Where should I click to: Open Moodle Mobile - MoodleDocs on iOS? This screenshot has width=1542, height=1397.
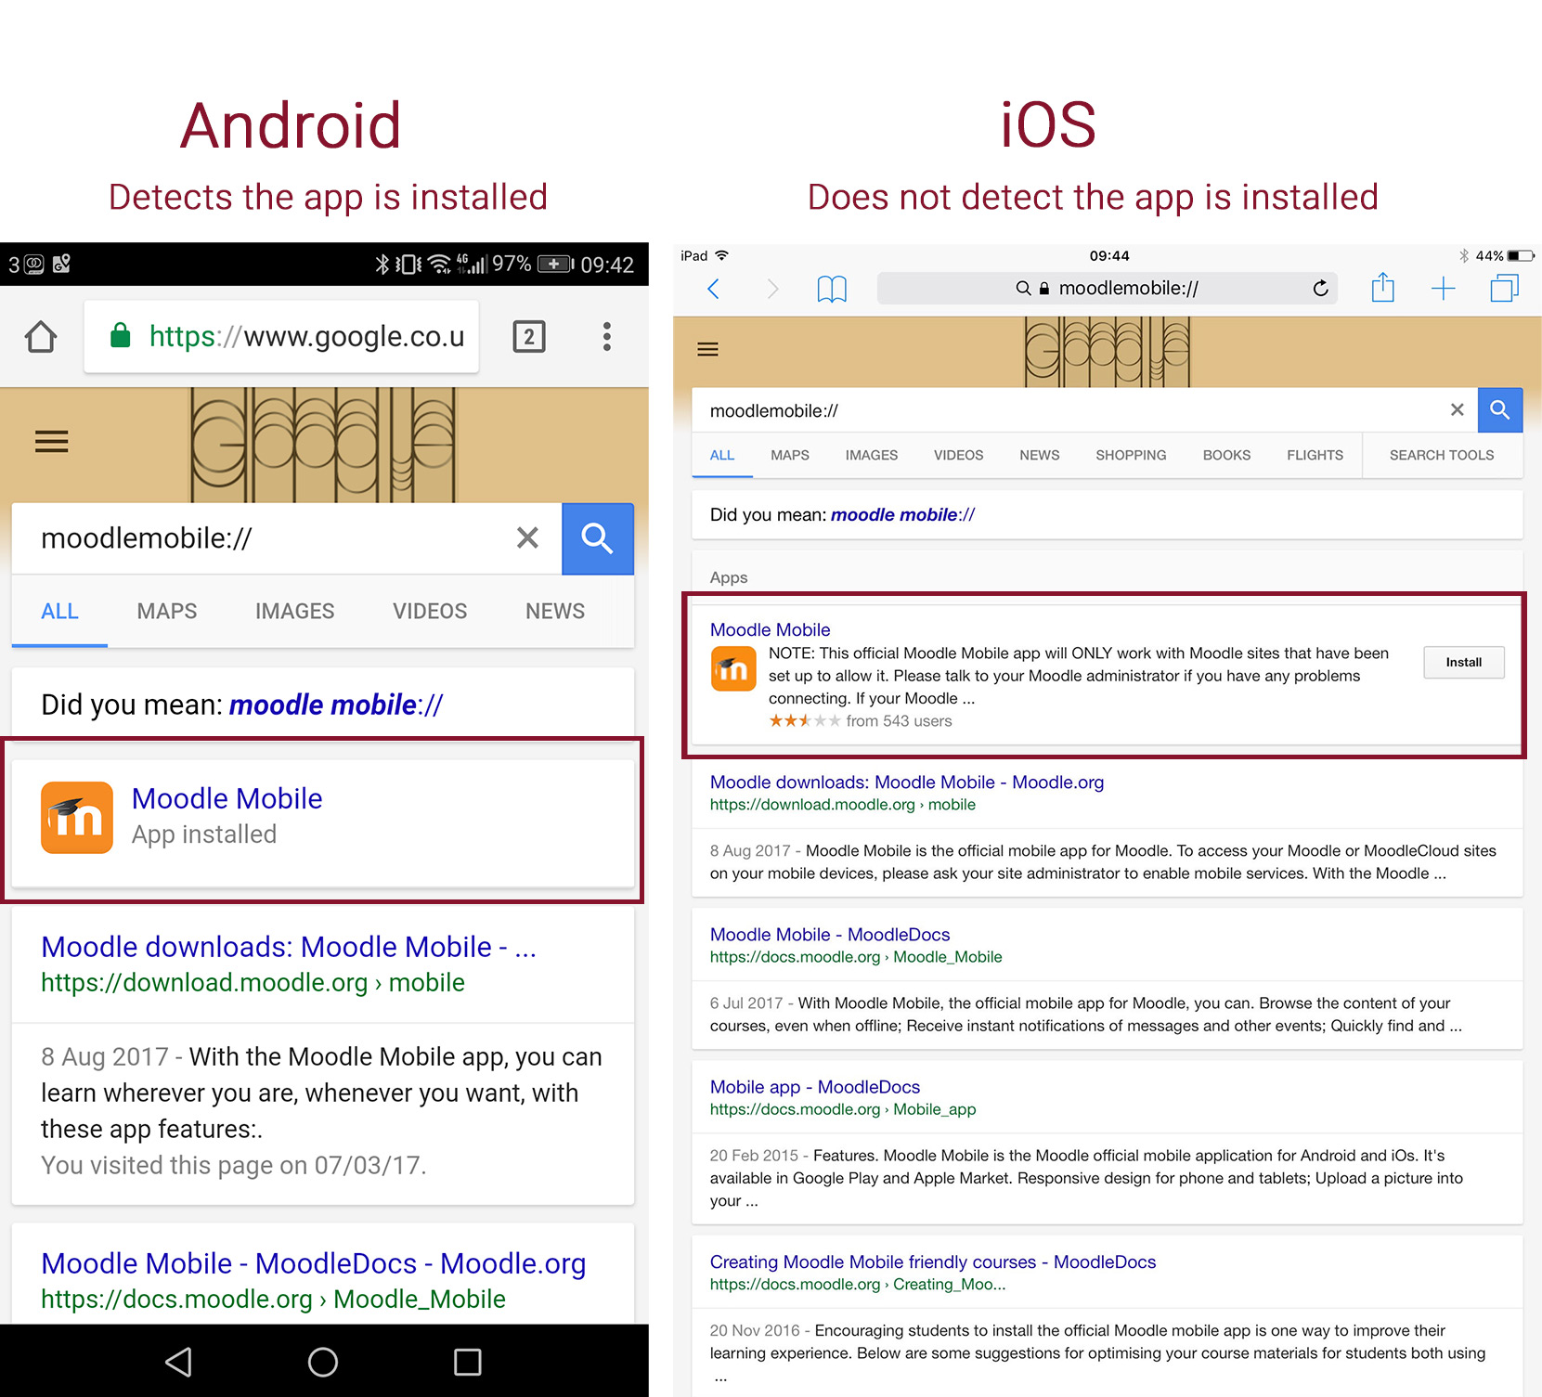(830, 934)
